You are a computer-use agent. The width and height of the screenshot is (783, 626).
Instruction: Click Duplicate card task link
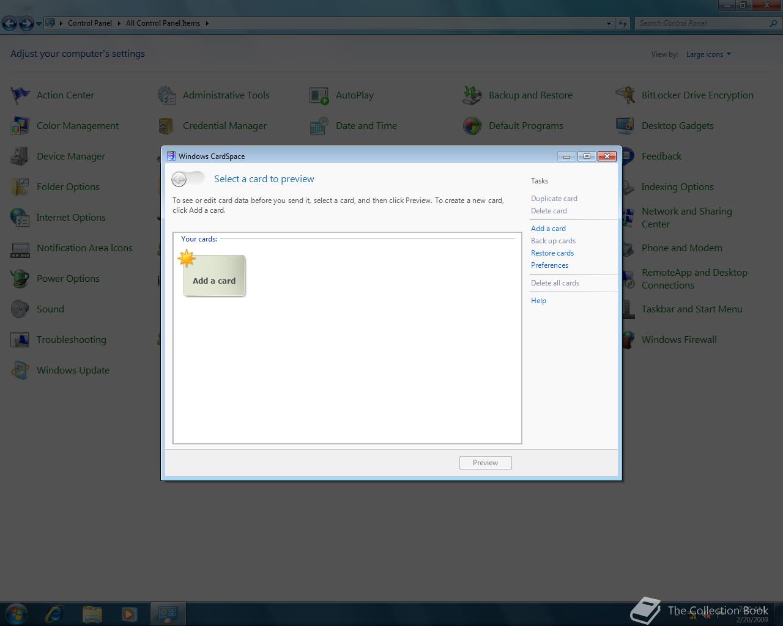click(x=554, y=199)
